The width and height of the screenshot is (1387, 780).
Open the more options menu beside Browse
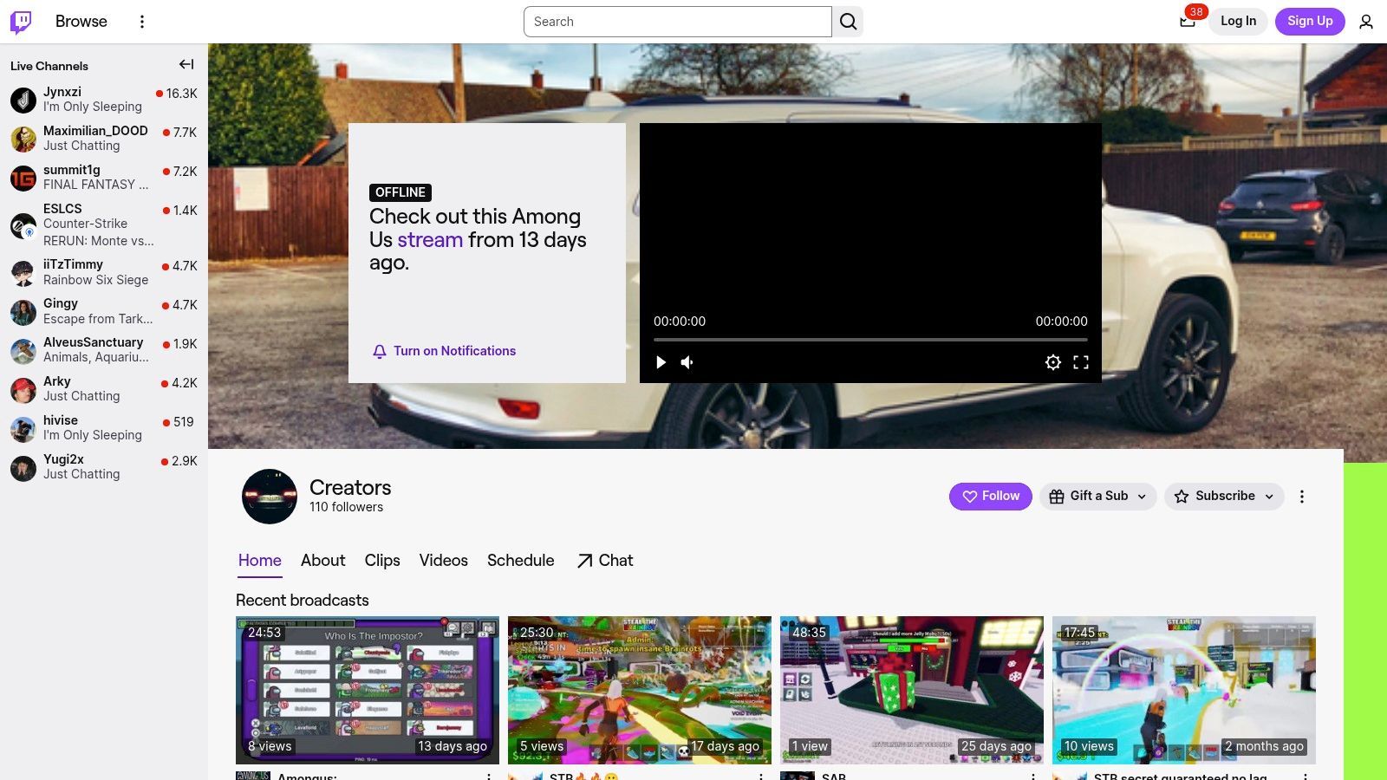(142, 22)
